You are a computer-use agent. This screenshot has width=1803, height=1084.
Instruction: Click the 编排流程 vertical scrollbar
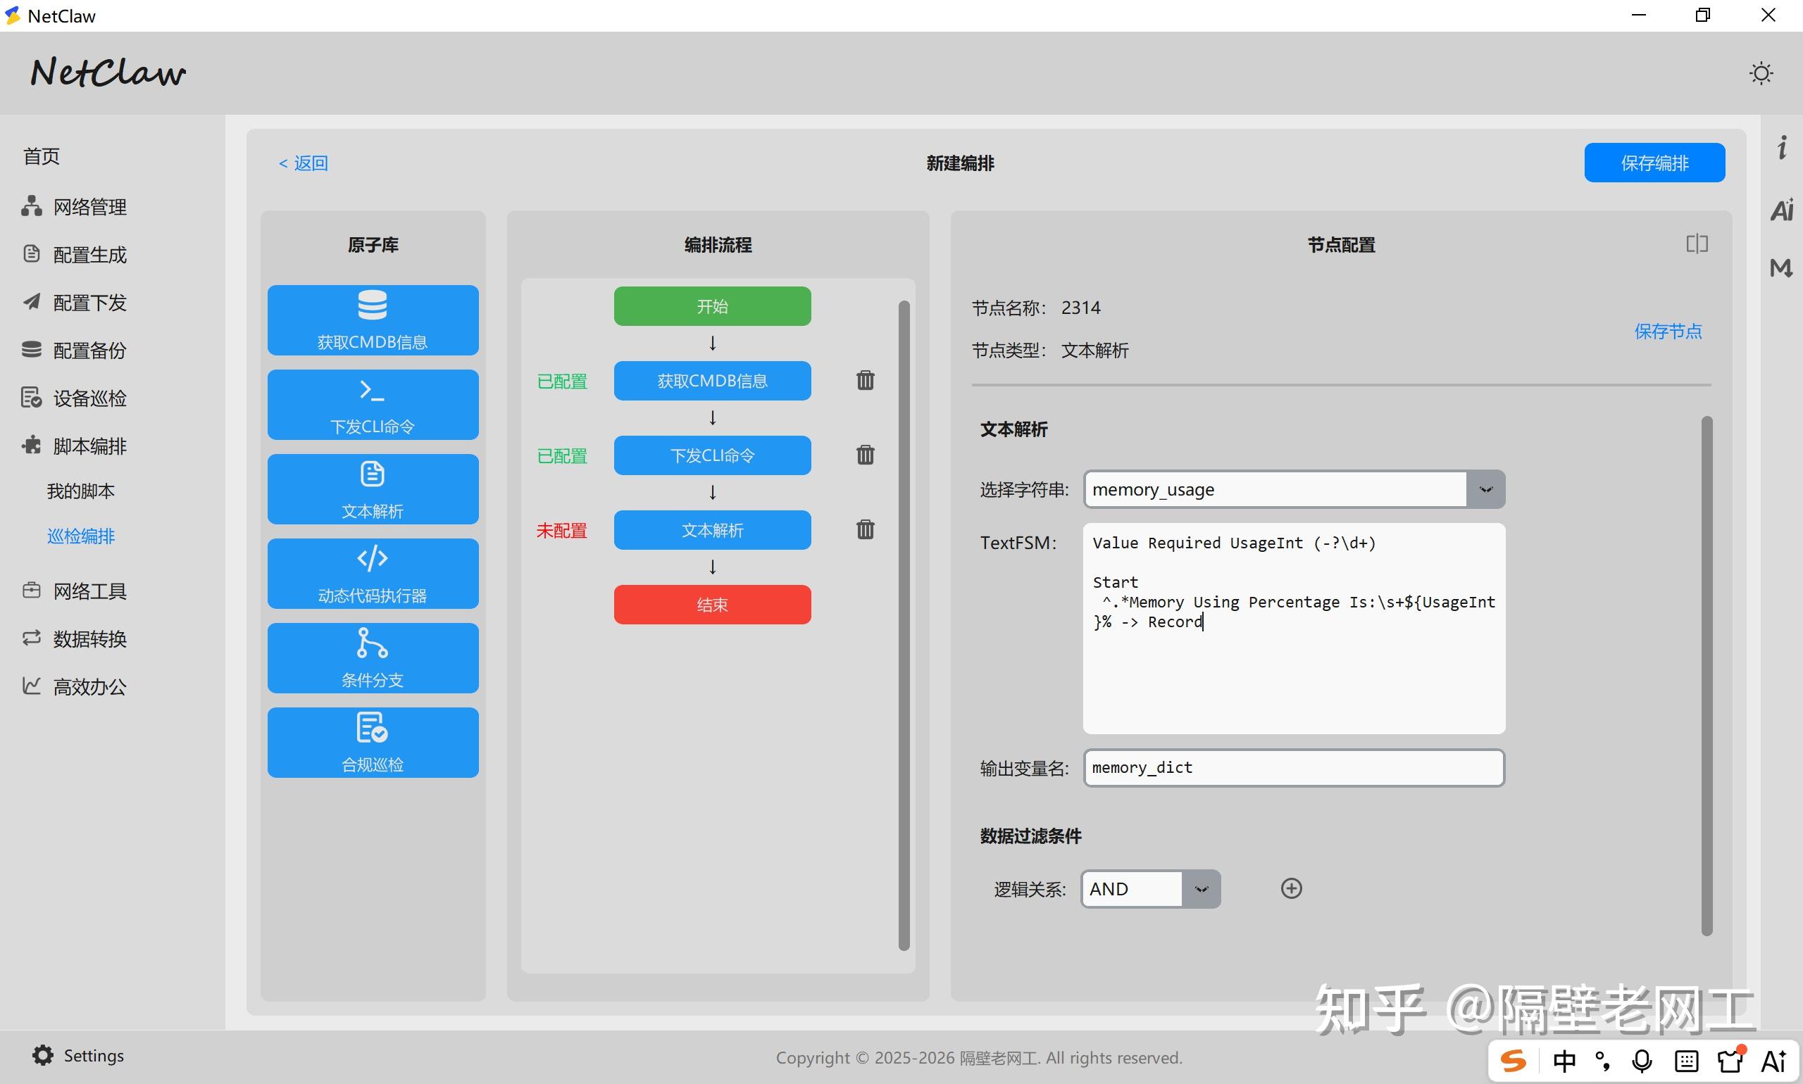tap(904, 625)
